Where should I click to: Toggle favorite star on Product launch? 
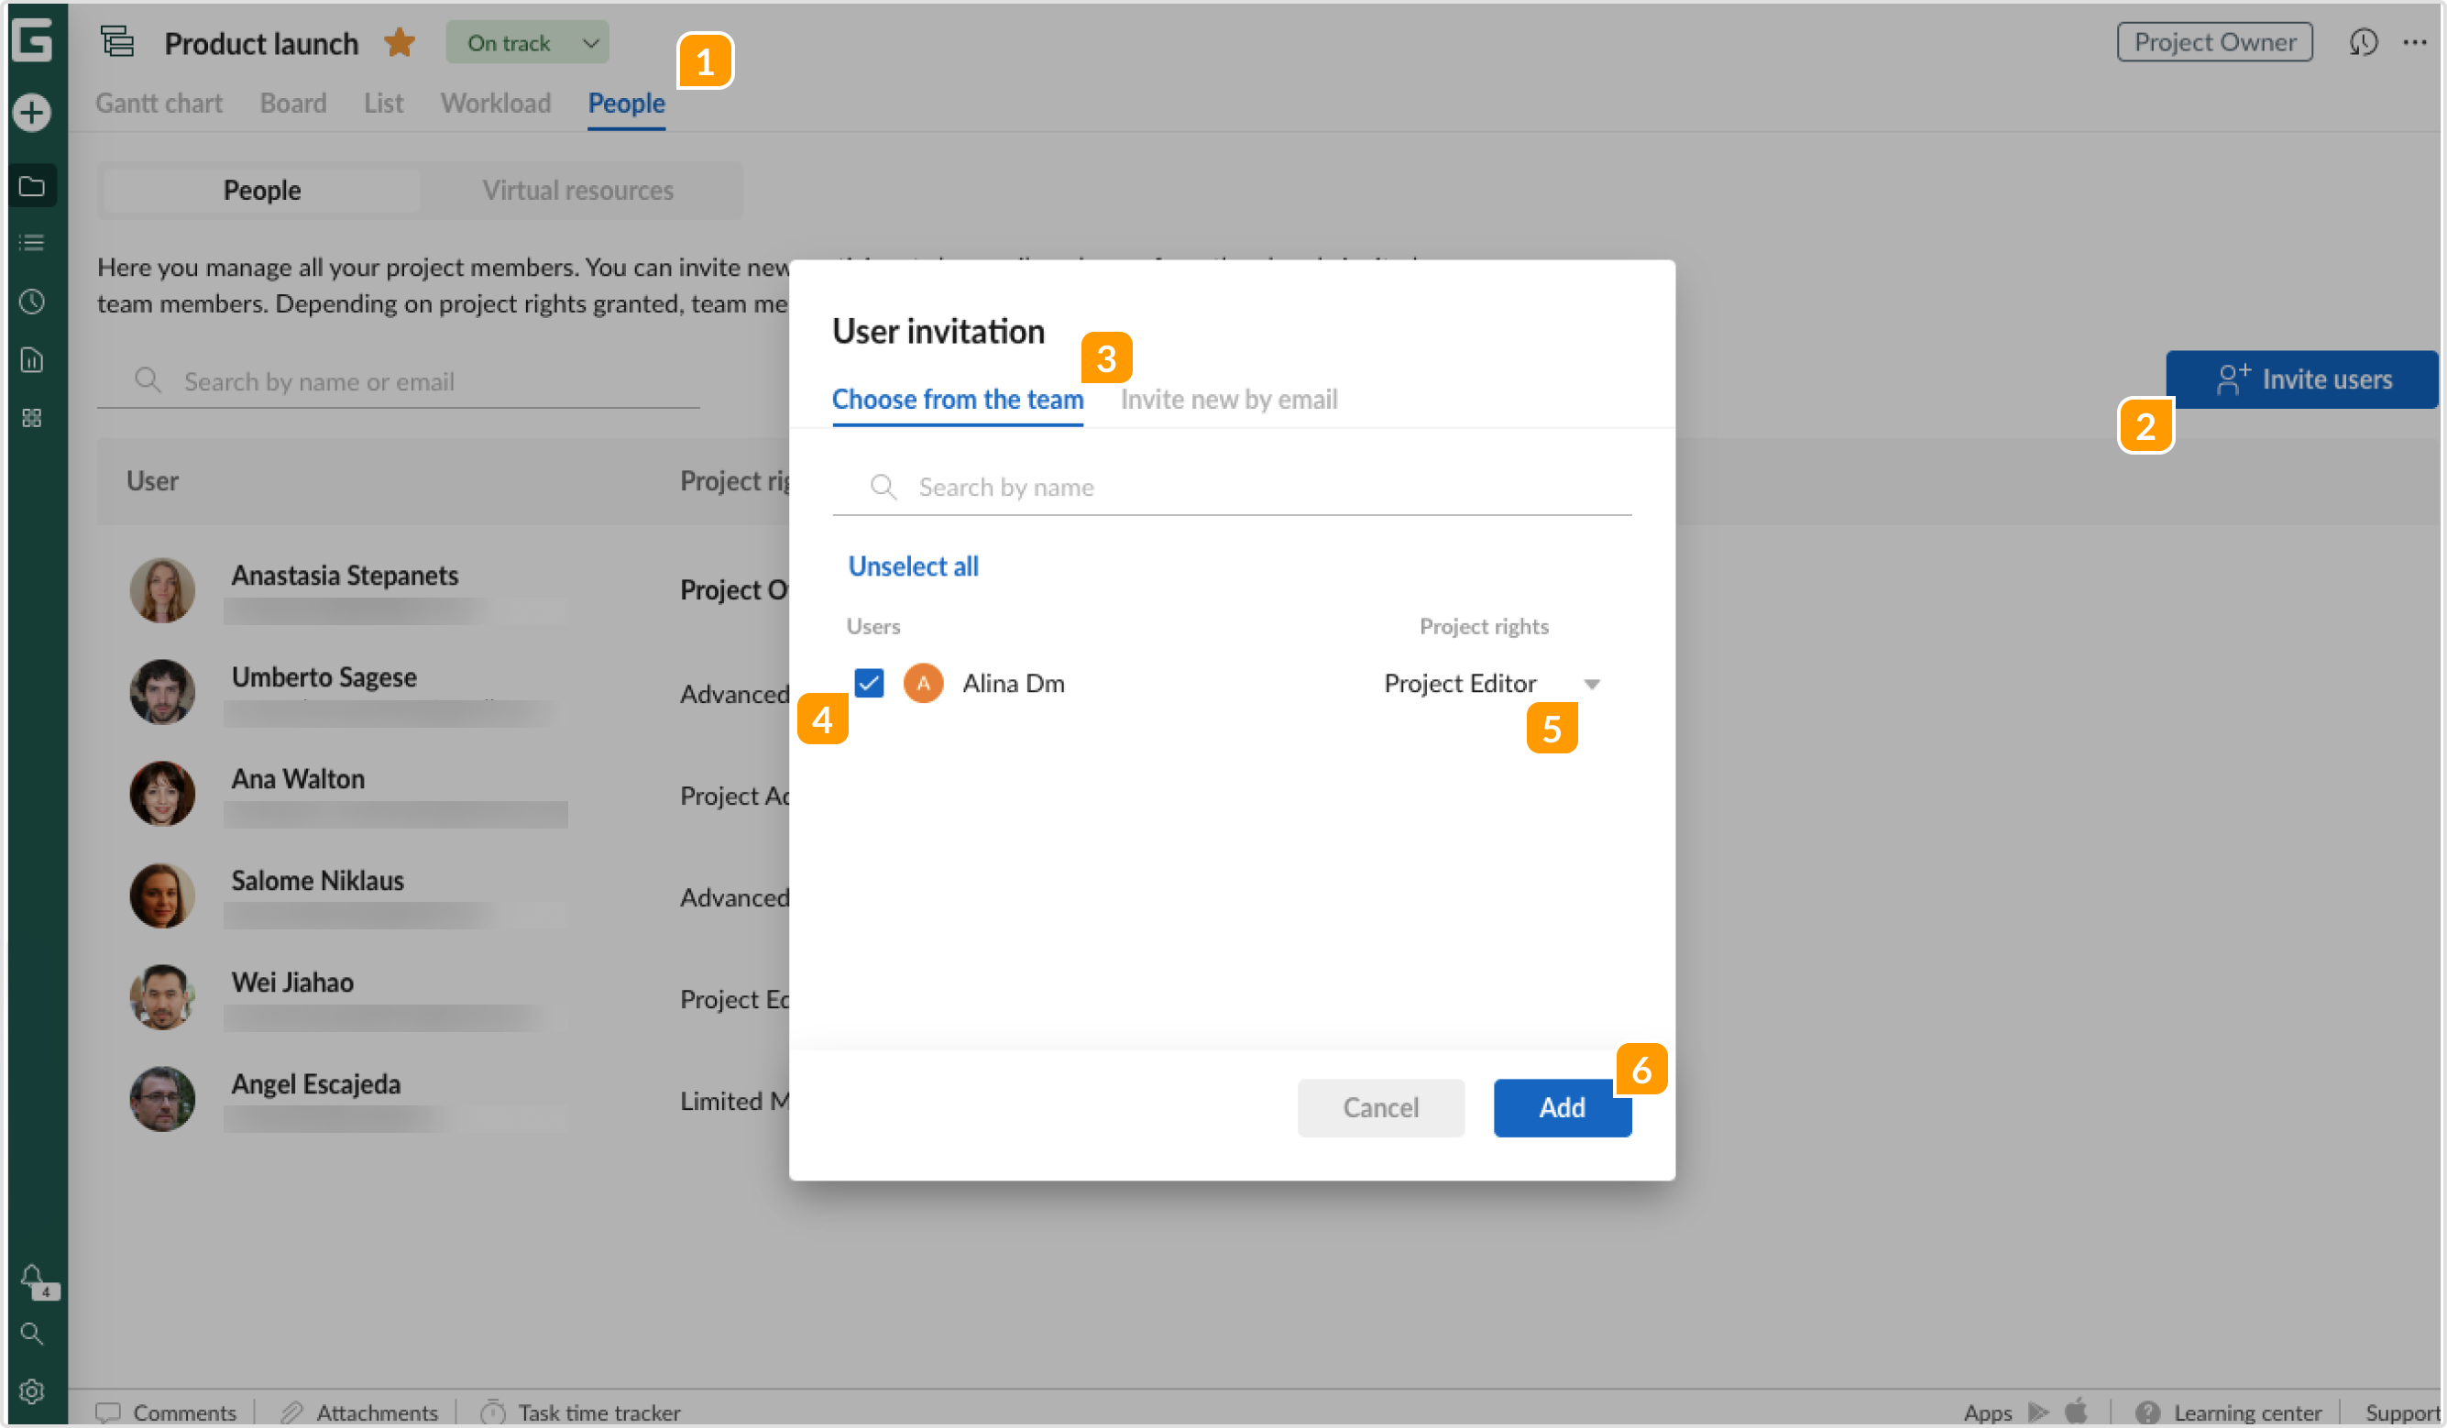click(x=398, y=42)
